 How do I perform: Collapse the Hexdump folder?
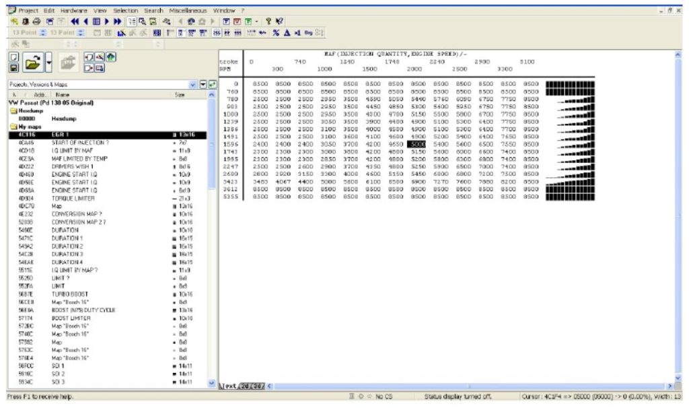point(13,110)
